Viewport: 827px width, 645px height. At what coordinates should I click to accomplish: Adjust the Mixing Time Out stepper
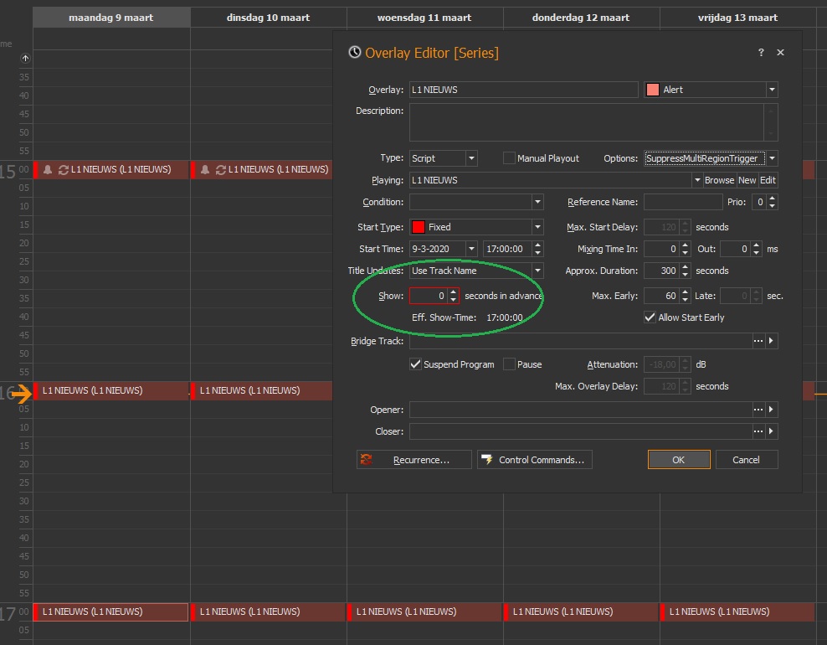click(757, 249)
